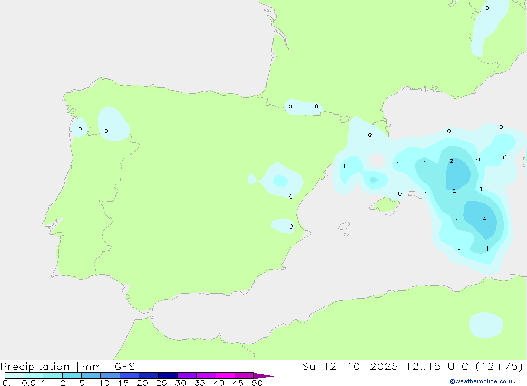Click the 'Su 12-10-2025 12..15 UTC (12+75)' timestamp
This screenshot has height=386, width=527.
click(413, 366)
